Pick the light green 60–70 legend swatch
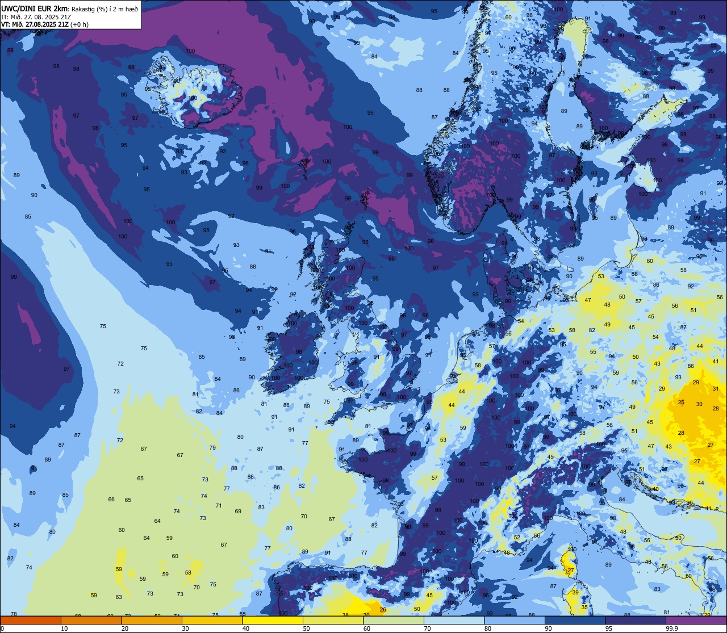 coord(394,620)
